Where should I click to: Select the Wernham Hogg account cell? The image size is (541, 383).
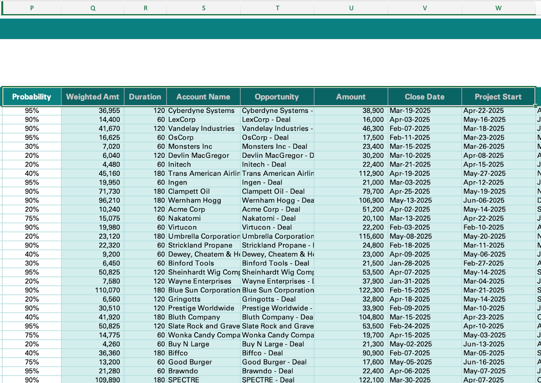click(x=204, y=200)
